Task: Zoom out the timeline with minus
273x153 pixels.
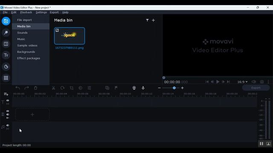Action: tap(159, 88)
